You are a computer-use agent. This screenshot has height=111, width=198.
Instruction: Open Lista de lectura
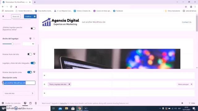pos(190,11)
